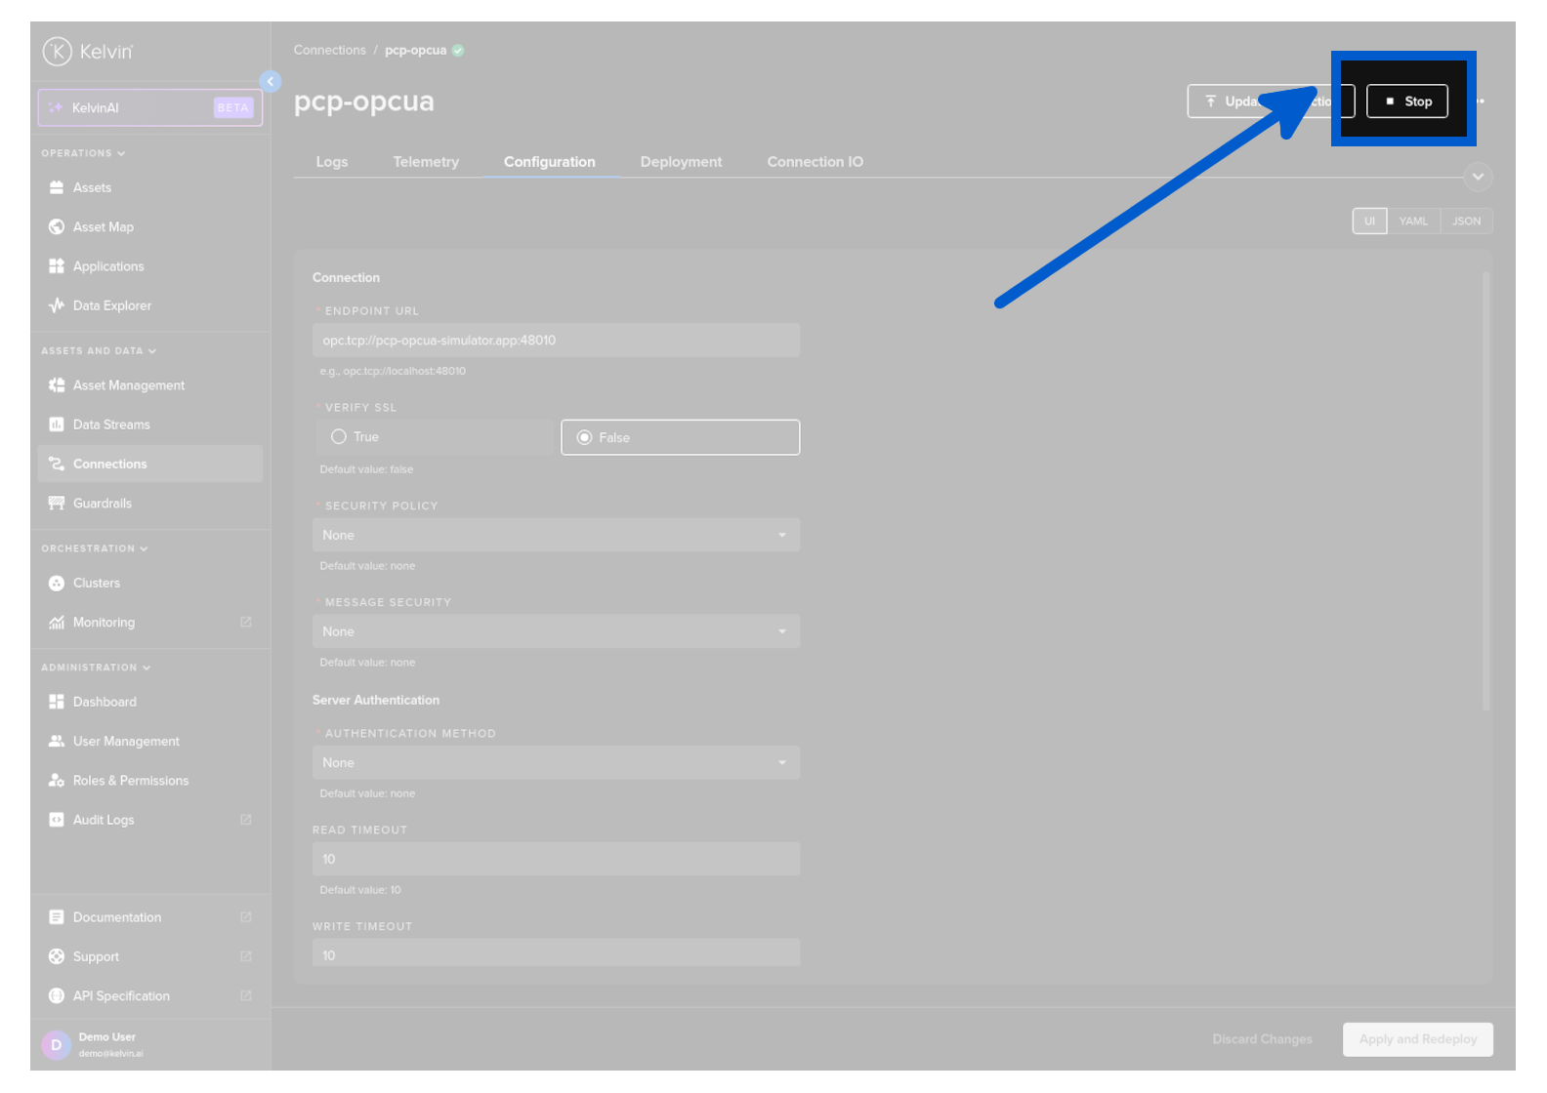Click the configuration panel vertical scrollbar
1547x1093 pixels.
tap(1485, 488)
